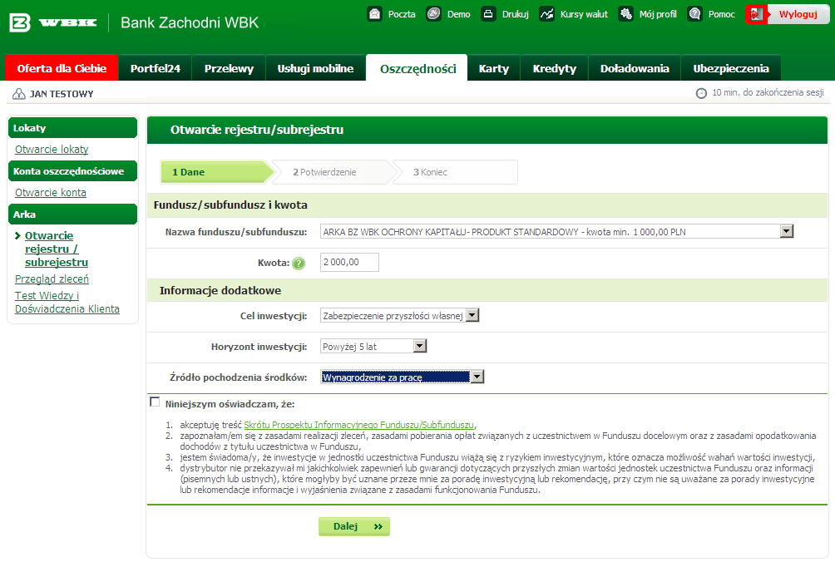Click the session timer clock icon
835x567 pixels.
point(701,93)
